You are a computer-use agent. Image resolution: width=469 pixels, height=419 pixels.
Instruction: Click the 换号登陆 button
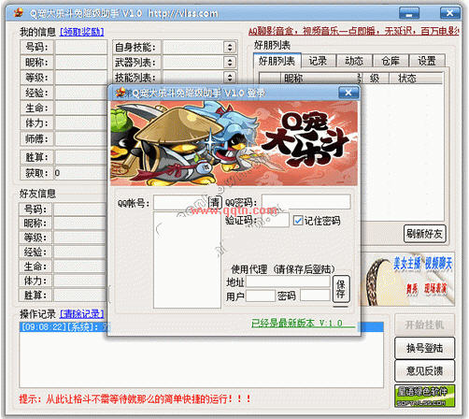(424, 348)
